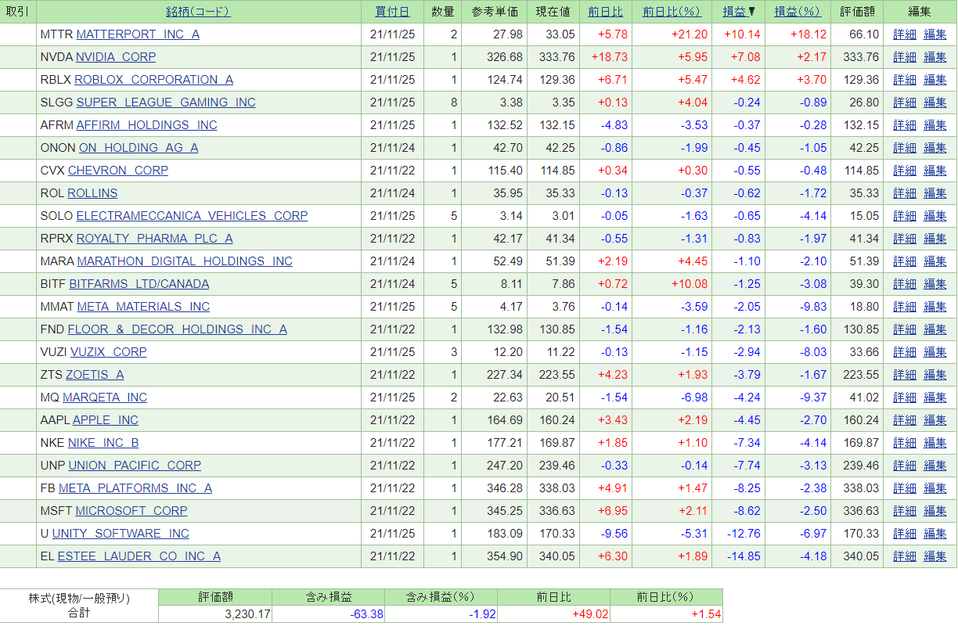Open NIKE_INC_B stock link
Screen dimensions: 958x626
click(103, 443)
